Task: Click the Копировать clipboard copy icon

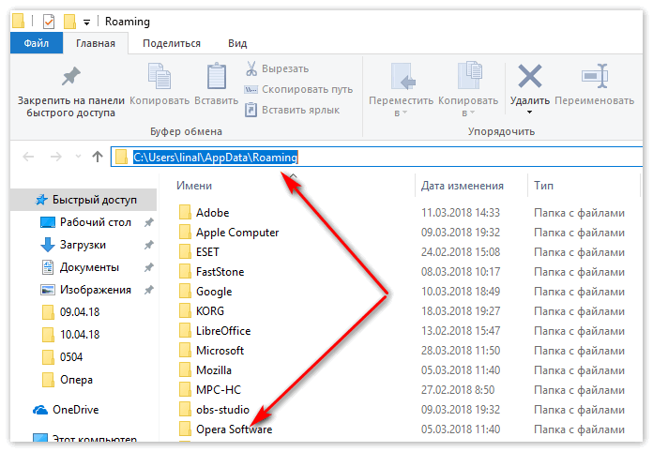Action: [x=159, y=76]
